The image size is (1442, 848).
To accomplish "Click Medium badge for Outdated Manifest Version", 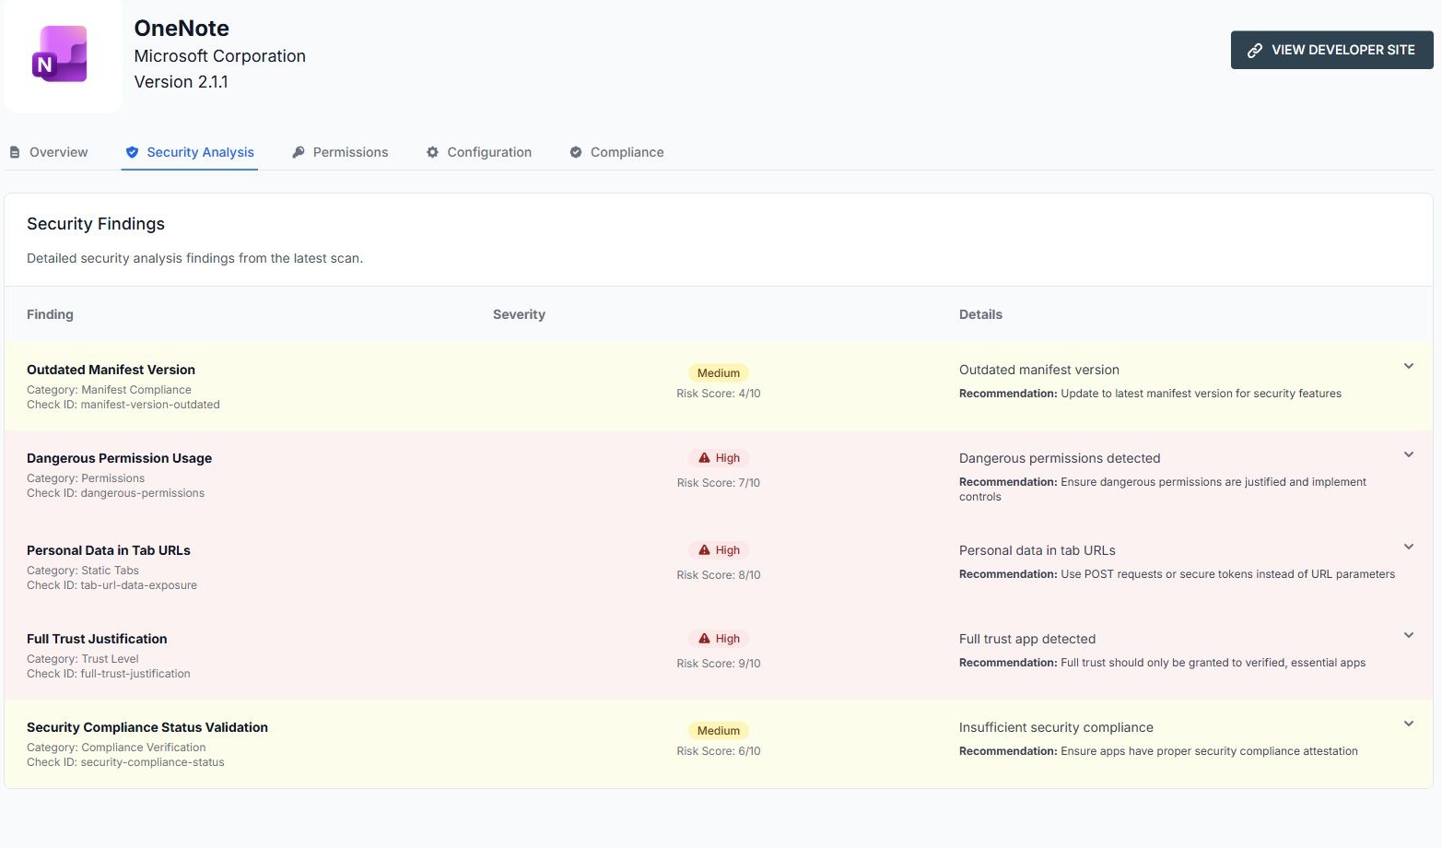I will [x=719, y=373].
